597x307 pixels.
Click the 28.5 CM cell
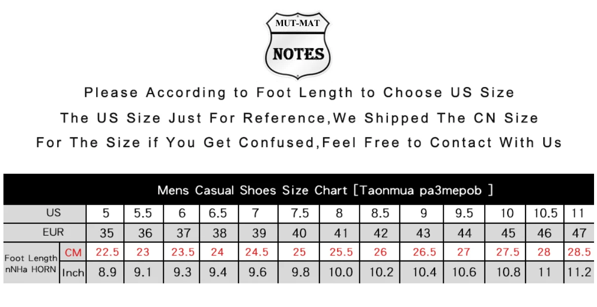tap(580, 252)
